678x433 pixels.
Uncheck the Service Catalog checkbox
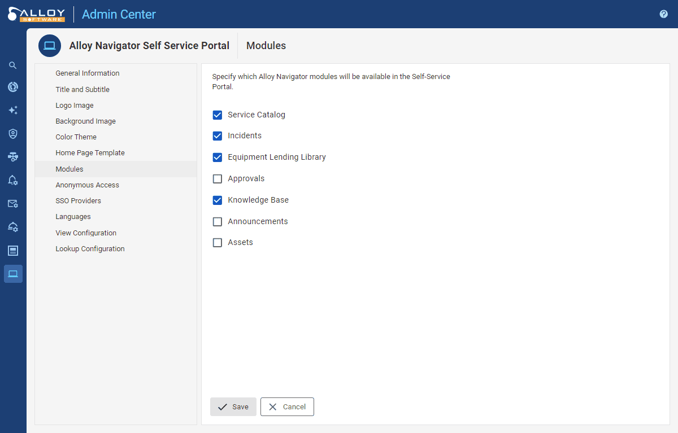click(x=218, y=115)
